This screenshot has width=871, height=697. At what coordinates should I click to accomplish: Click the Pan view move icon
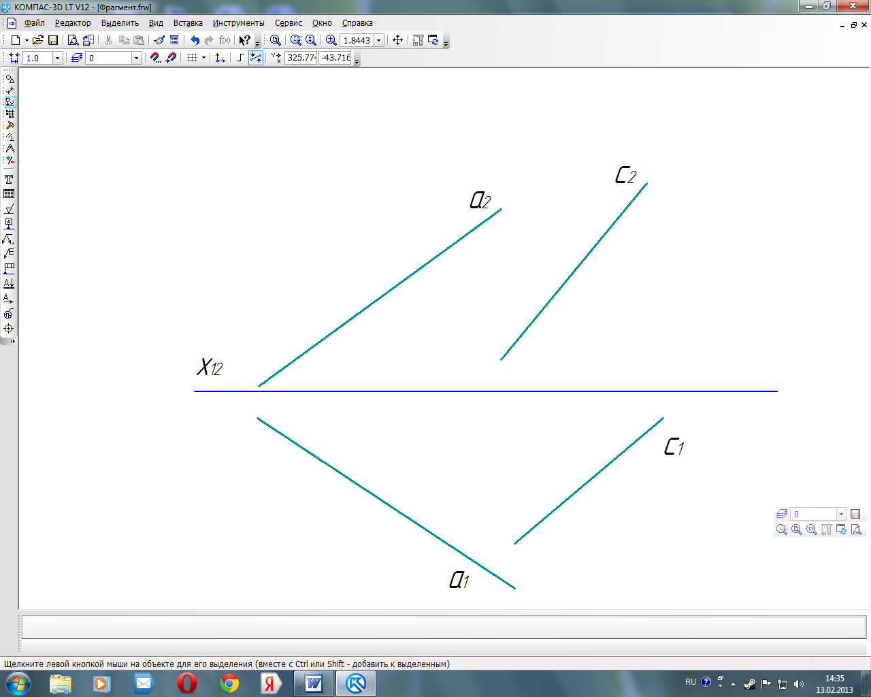click(x=398, y=40)
